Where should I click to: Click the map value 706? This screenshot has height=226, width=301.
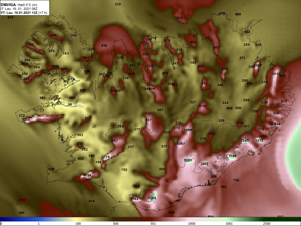236,180
